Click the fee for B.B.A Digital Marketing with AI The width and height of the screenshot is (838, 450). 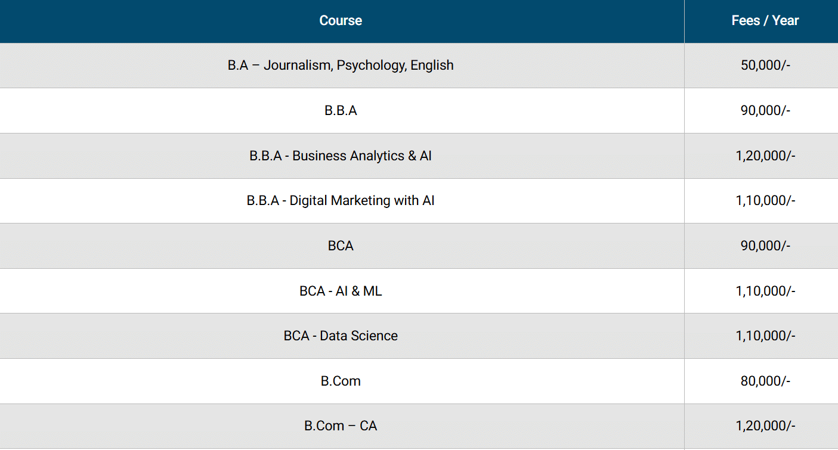pyautogui.click(x=765, y=201)
